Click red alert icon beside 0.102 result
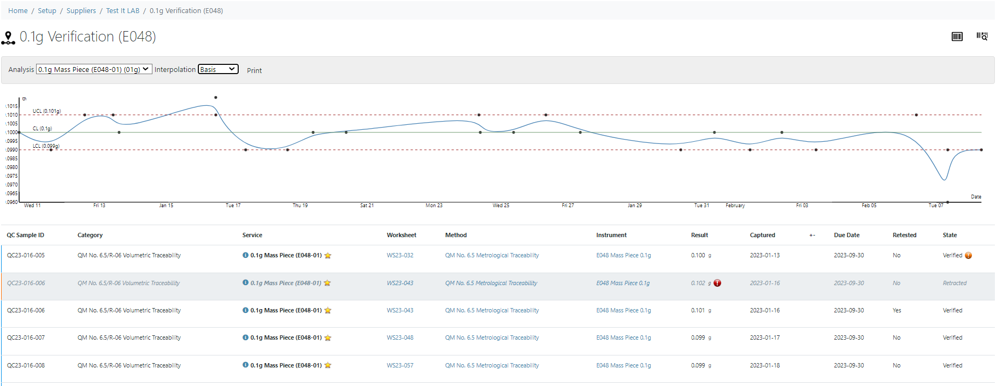1002x386 pixels. [x=717, y=283]
